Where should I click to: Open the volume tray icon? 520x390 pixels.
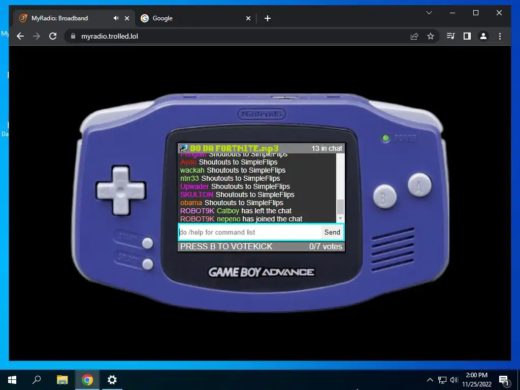[454, 380]
